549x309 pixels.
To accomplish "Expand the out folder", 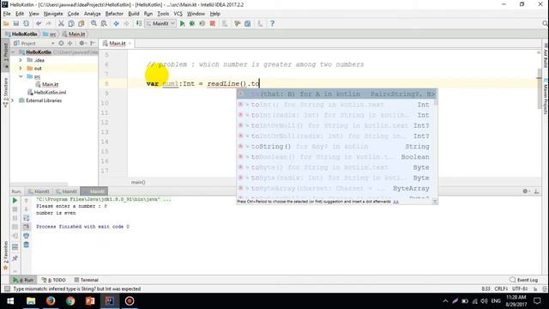I will tap(21, 69).
